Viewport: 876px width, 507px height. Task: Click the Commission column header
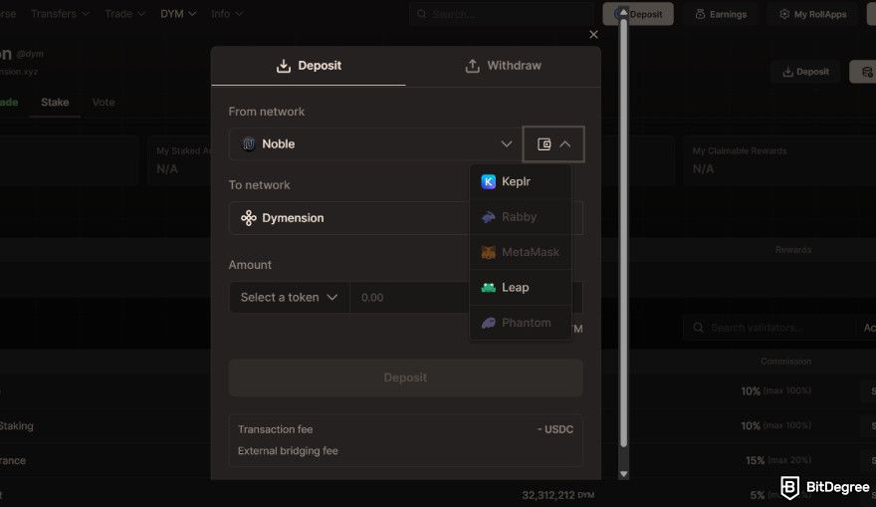point(785,362)
